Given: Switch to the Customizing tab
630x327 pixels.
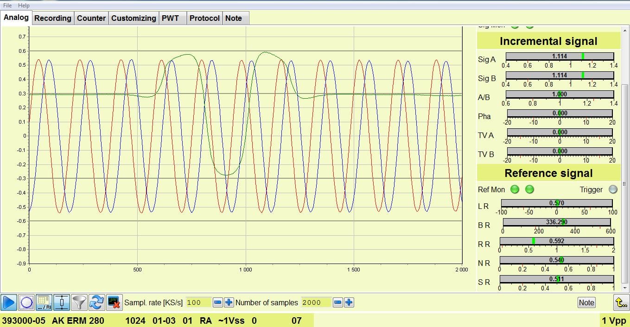Looking at the screenshot, I should (x=134, y=18).
